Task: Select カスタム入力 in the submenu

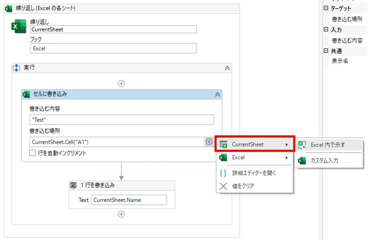Action: point(327,161)
